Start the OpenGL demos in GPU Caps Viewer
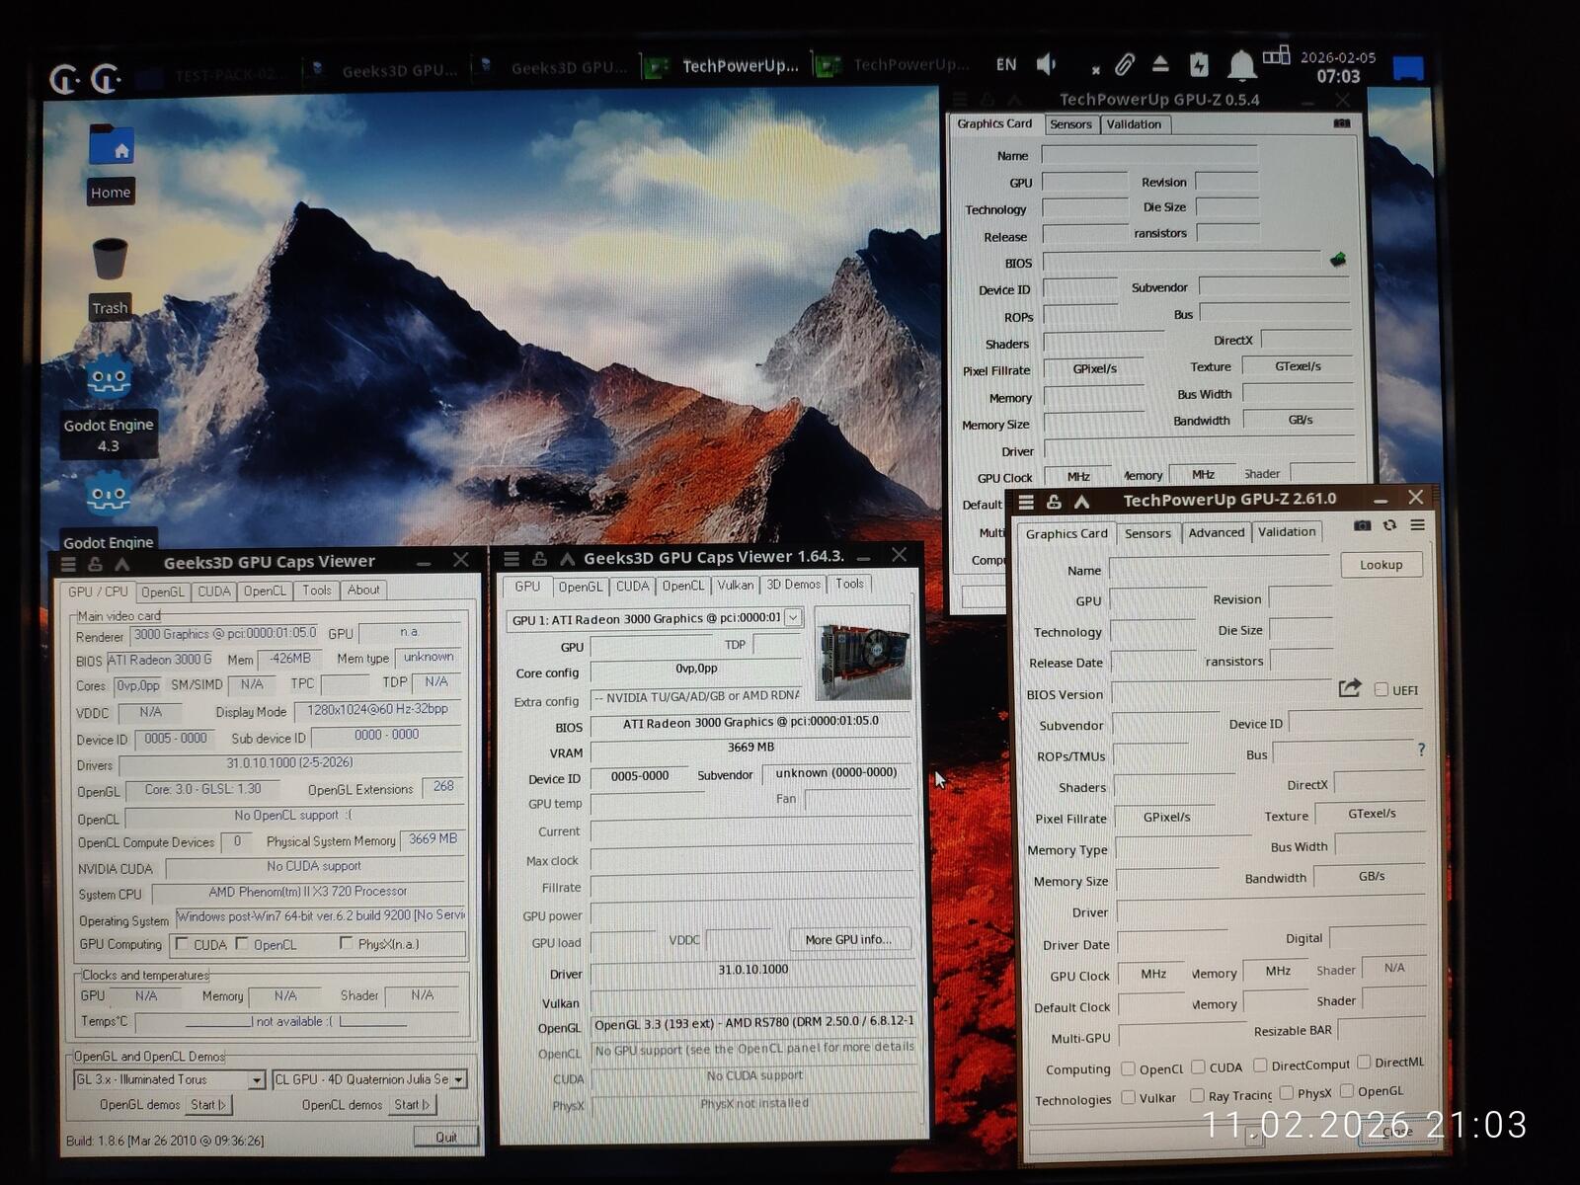Viewport: 1580px width, 1185px height. [x=209, y=1104]
